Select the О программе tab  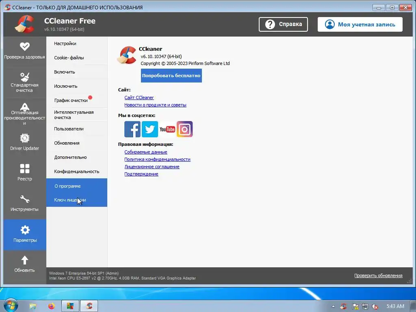coord(77,186)
